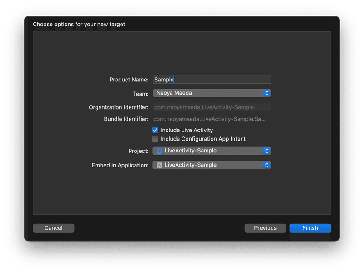364x273 pixels.
Task: Uncheck the Include Live Activity checkbox
Action: pyautogui.click(x=156, y=130)
